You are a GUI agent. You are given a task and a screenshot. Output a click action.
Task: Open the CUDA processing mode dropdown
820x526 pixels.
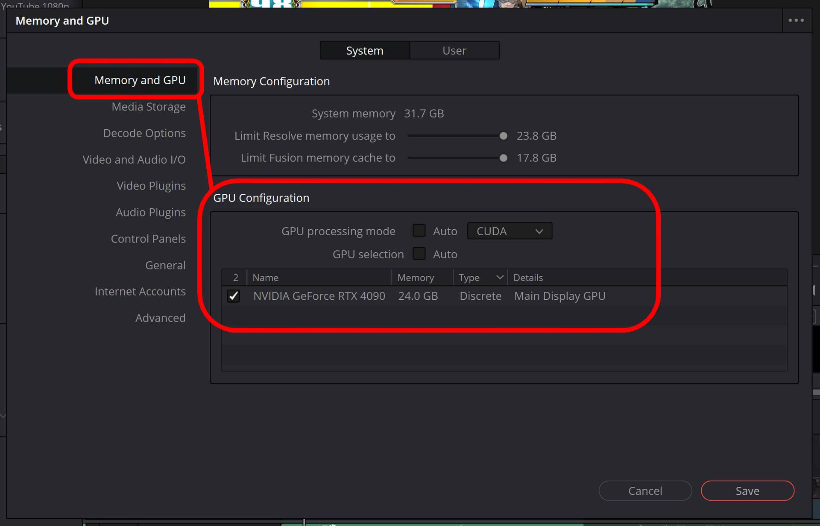click(x=510, y=231)
